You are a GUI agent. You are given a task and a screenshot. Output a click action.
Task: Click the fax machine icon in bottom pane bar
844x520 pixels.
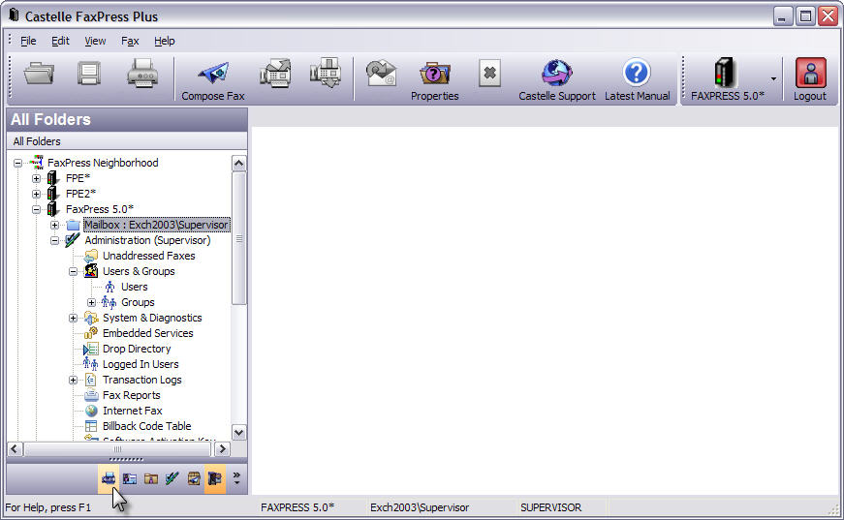click(109, 478)
